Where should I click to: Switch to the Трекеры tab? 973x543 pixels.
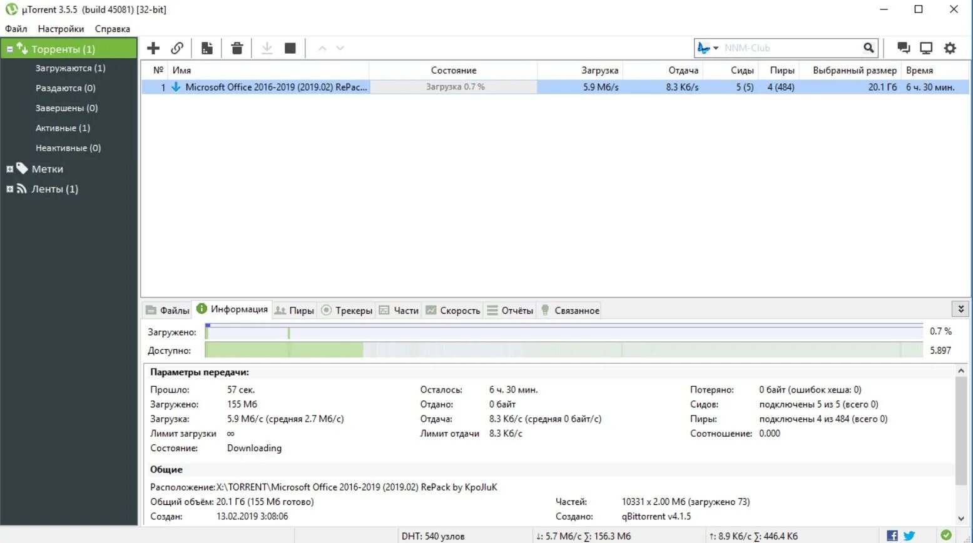tap(347, 310)
